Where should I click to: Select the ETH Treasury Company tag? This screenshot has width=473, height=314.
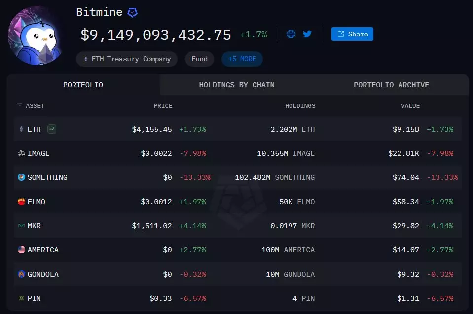[127, 59]
